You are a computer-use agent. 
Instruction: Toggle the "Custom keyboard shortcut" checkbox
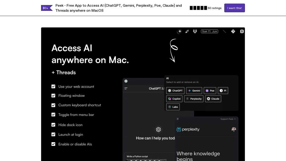click(x=53, y=105)
